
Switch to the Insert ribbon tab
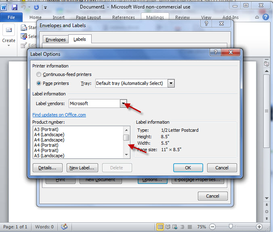pyautogui.click(x=59, y=17)
